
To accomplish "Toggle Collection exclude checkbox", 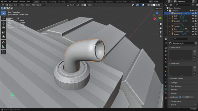I will pos(191,11).
